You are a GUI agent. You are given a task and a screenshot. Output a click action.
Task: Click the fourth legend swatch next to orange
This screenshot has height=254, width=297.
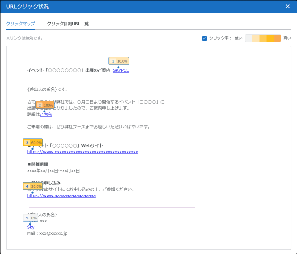point(270,38)
